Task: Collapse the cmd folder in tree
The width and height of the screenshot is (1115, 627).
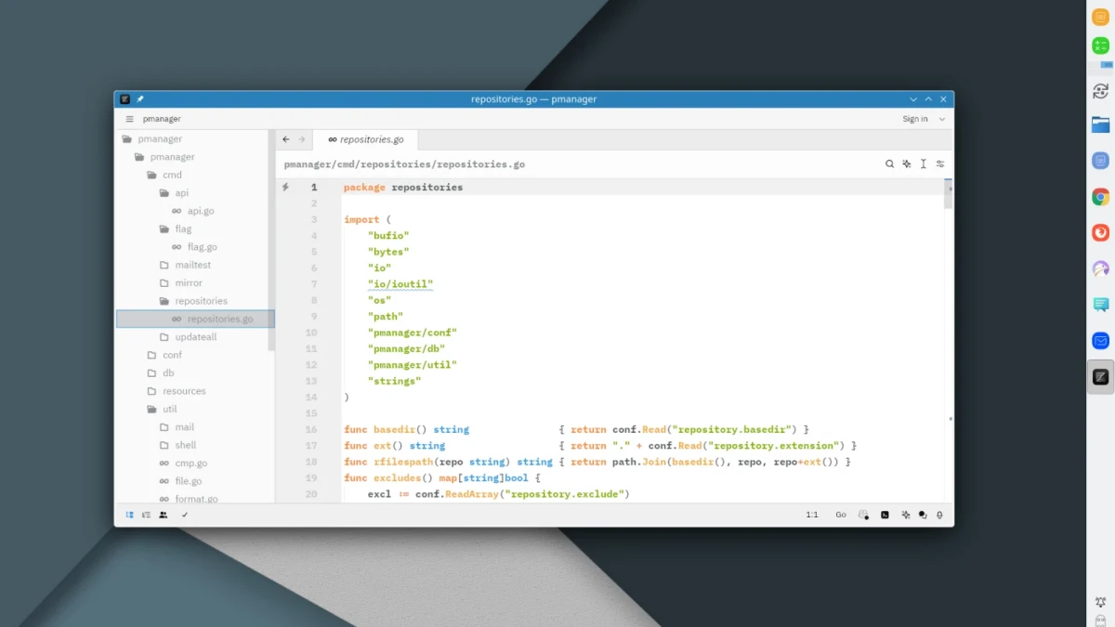Action: (172, 175)
